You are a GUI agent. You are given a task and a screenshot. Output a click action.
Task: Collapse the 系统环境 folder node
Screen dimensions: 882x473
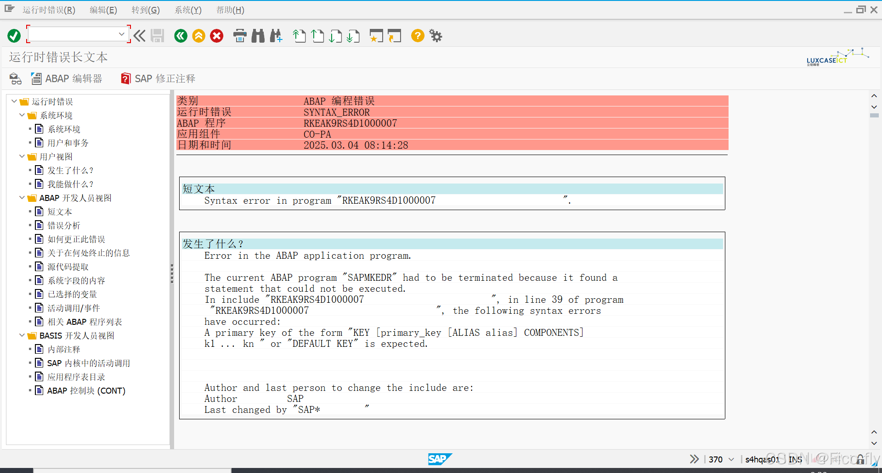click(22, 115)
